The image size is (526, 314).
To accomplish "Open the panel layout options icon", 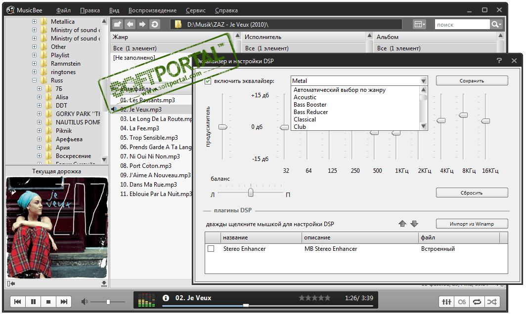I will click(x=419, y=24).
